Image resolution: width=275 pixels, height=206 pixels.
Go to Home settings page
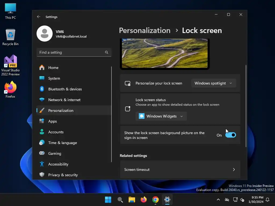click(74, 68)
